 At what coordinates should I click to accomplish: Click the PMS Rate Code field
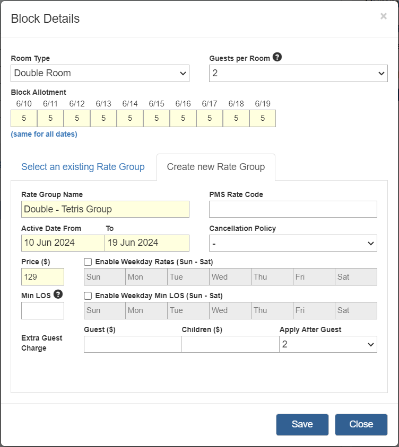coord(293,209)
